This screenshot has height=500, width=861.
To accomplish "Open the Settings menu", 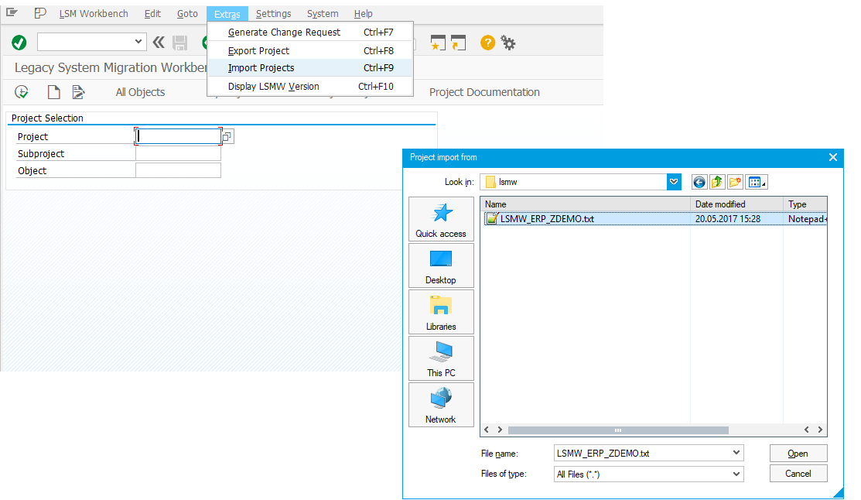I will [x=273, y=14].
